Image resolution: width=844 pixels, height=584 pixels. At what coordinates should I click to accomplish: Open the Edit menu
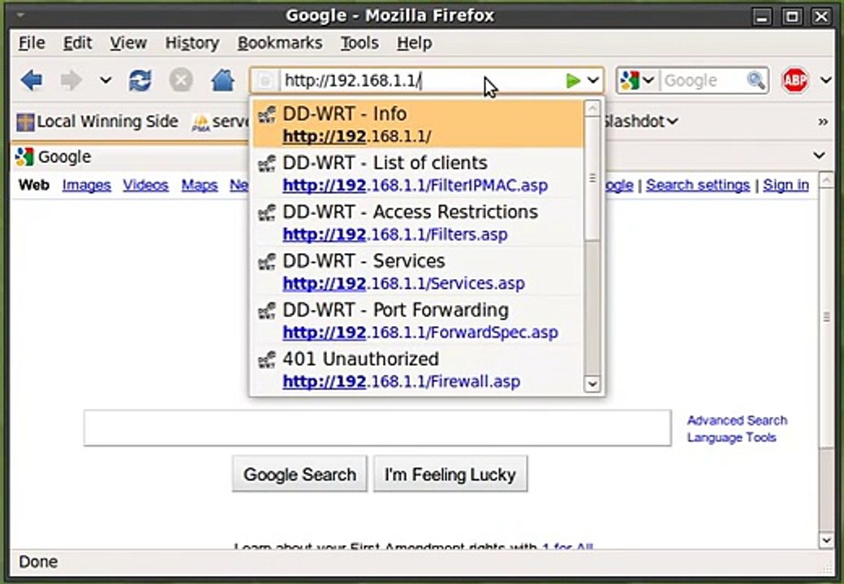(x=78, y=43)
